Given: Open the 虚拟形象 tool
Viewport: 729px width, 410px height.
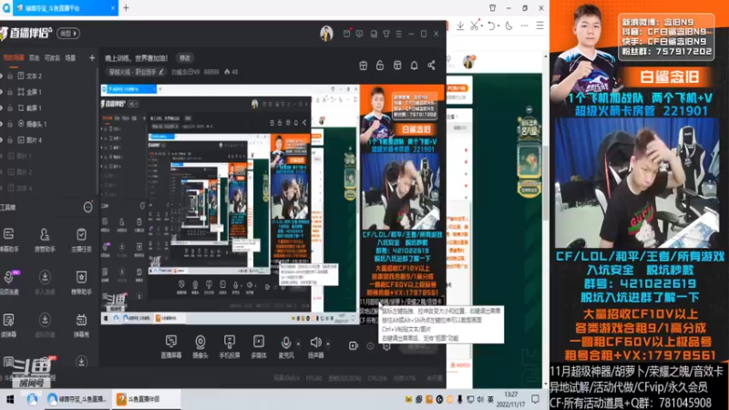Looking at the screenshot, I should 45,324.
